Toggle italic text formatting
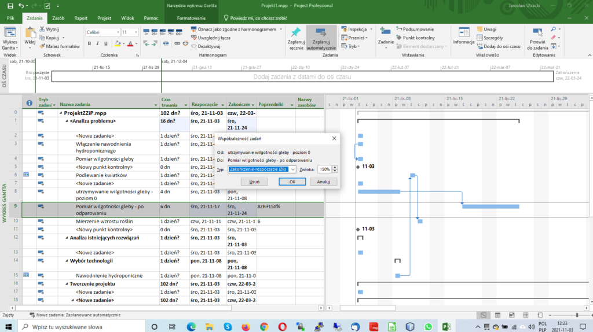Viewport: 593px width, 332px height. pyautogui.click(x=97, y=44)
